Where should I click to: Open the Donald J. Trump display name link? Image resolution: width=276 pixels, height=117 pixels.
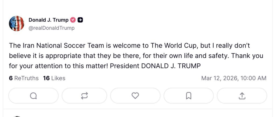tap(49, 20)
